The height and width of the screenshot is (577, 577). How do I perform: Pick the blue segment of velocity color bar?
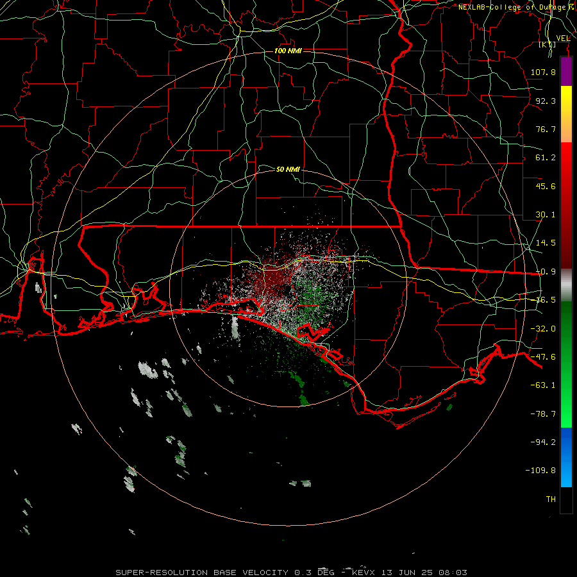566,457
